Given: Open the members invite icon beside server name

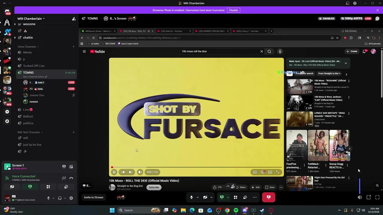Looking at the screenshot, I should click(74, 19).
